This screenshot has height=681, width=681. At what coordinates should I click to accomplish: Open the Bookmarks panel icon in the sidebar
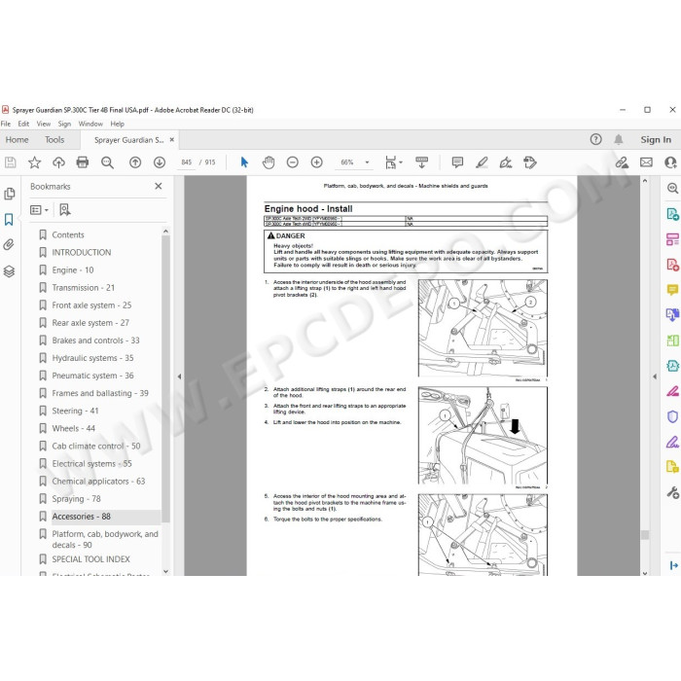(9, 219)
